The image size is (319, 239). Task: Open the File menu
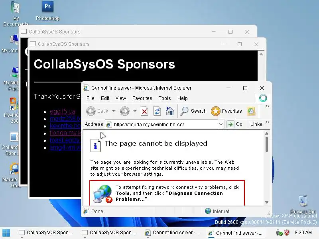(x=91, y=98)
